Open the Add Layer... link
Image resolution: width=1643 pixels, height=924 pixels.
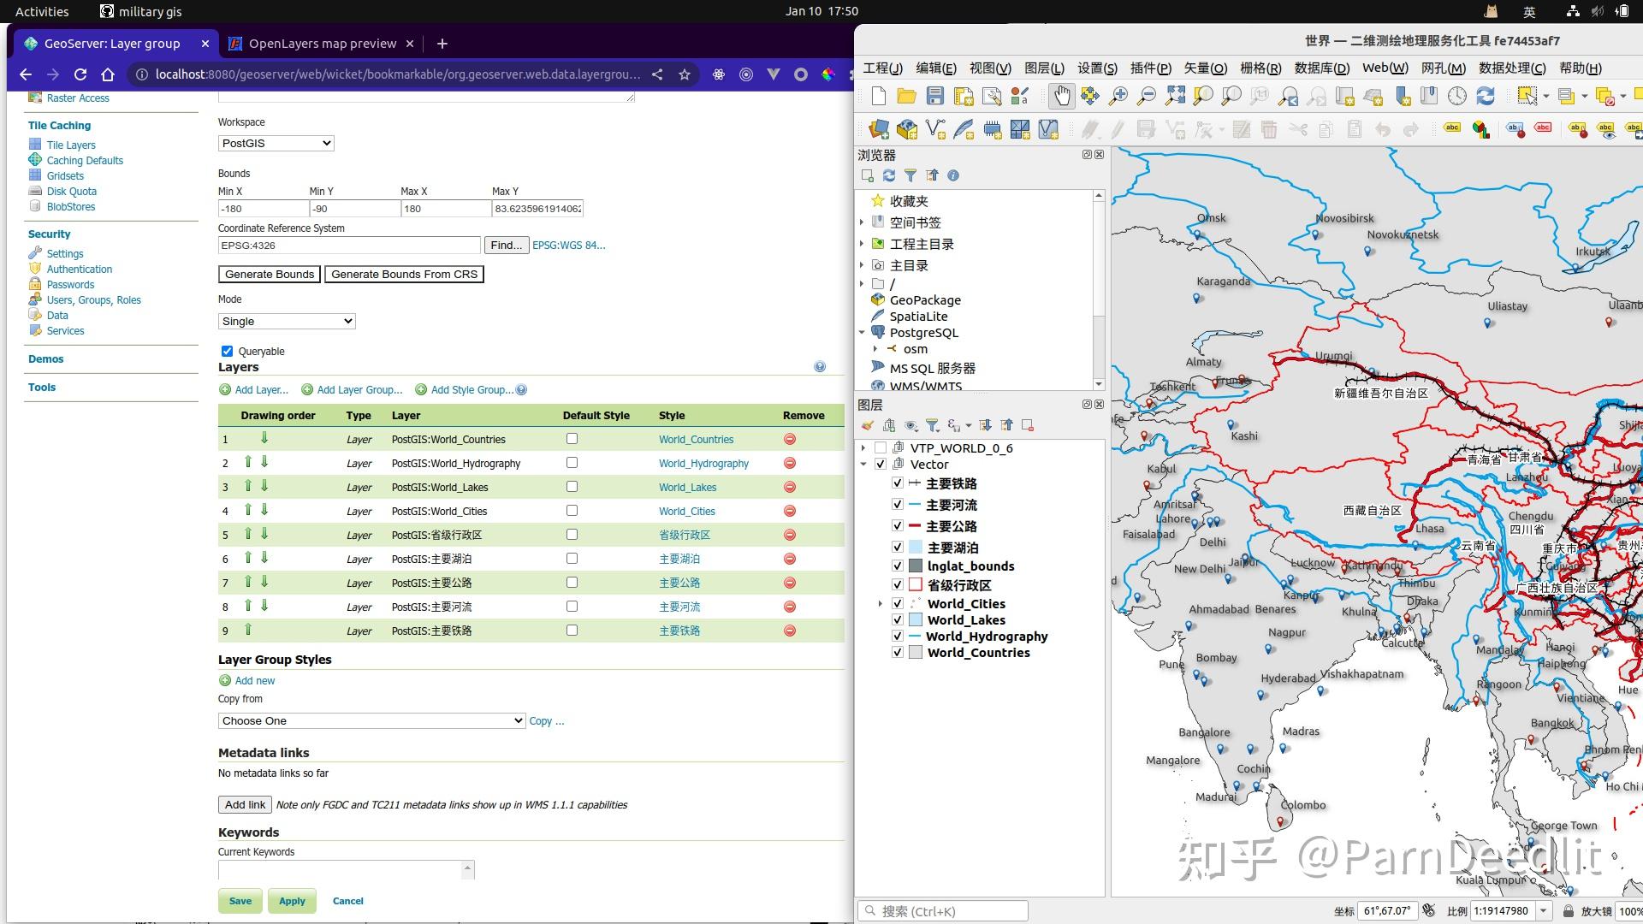[x=261, y=389]
